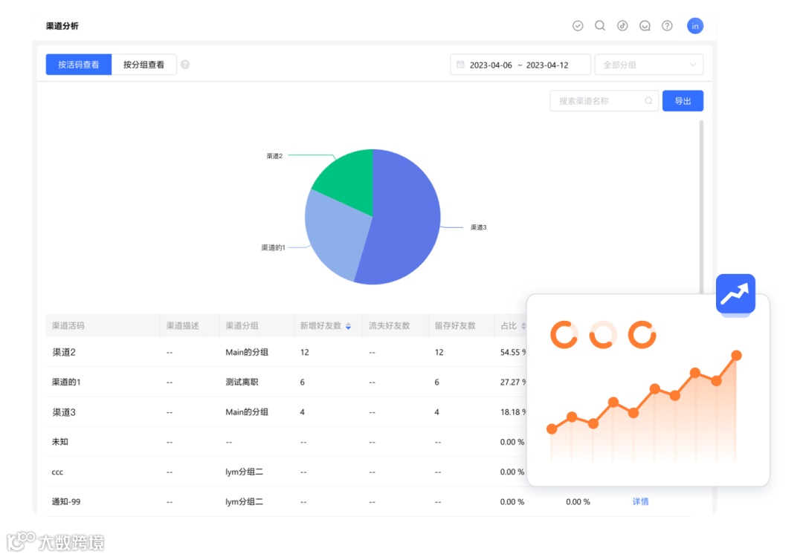Image resolution: width=803 pixels, height=557 pixels.
Task: Open the 全部分组 dropdown
Action: 648,65
